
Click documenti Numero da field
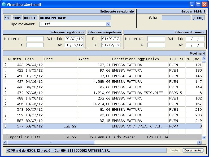coord(156,39)
